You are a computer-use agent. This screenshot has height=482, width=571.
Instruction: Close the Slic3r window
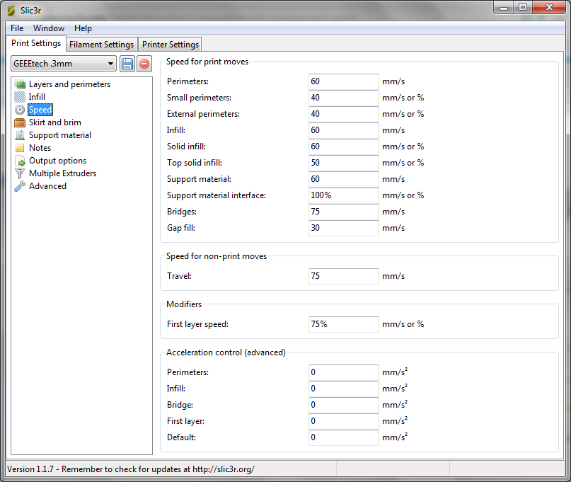[x=549, y=8]
